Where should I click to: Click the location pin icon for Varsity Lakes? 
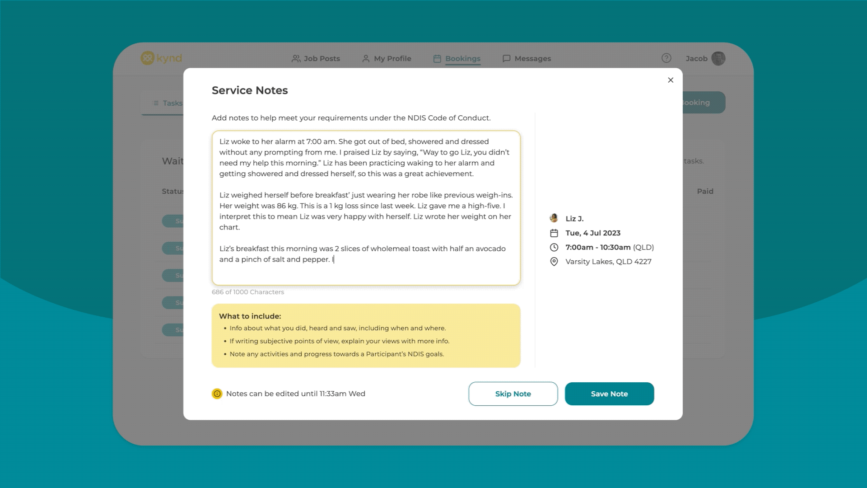pyautogui.click(x=554, y=262)
